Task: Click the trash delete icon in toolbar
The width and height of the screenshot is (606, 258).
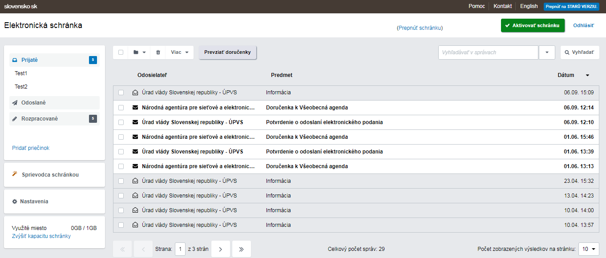Action: (158, 52)
